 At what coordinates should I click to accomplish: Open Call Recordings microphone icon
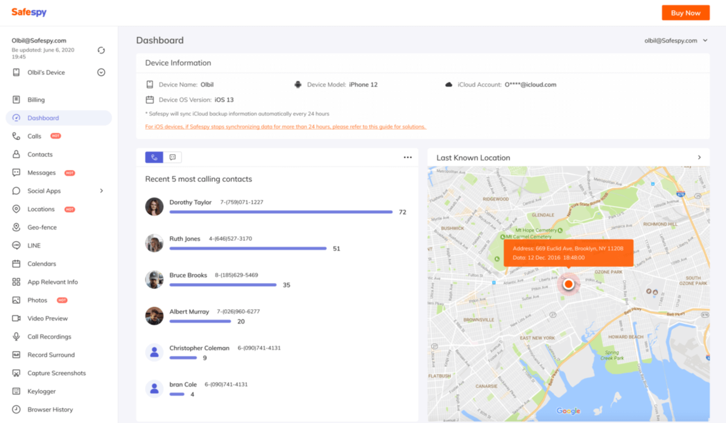16,336
